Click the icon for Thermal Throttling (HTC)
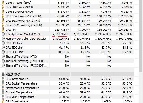The width and height of the screenshot is (143, 103). tap(3, 57)
